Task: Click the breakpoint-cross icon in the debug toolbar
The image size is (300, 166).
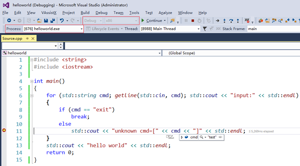Action: 247,21
